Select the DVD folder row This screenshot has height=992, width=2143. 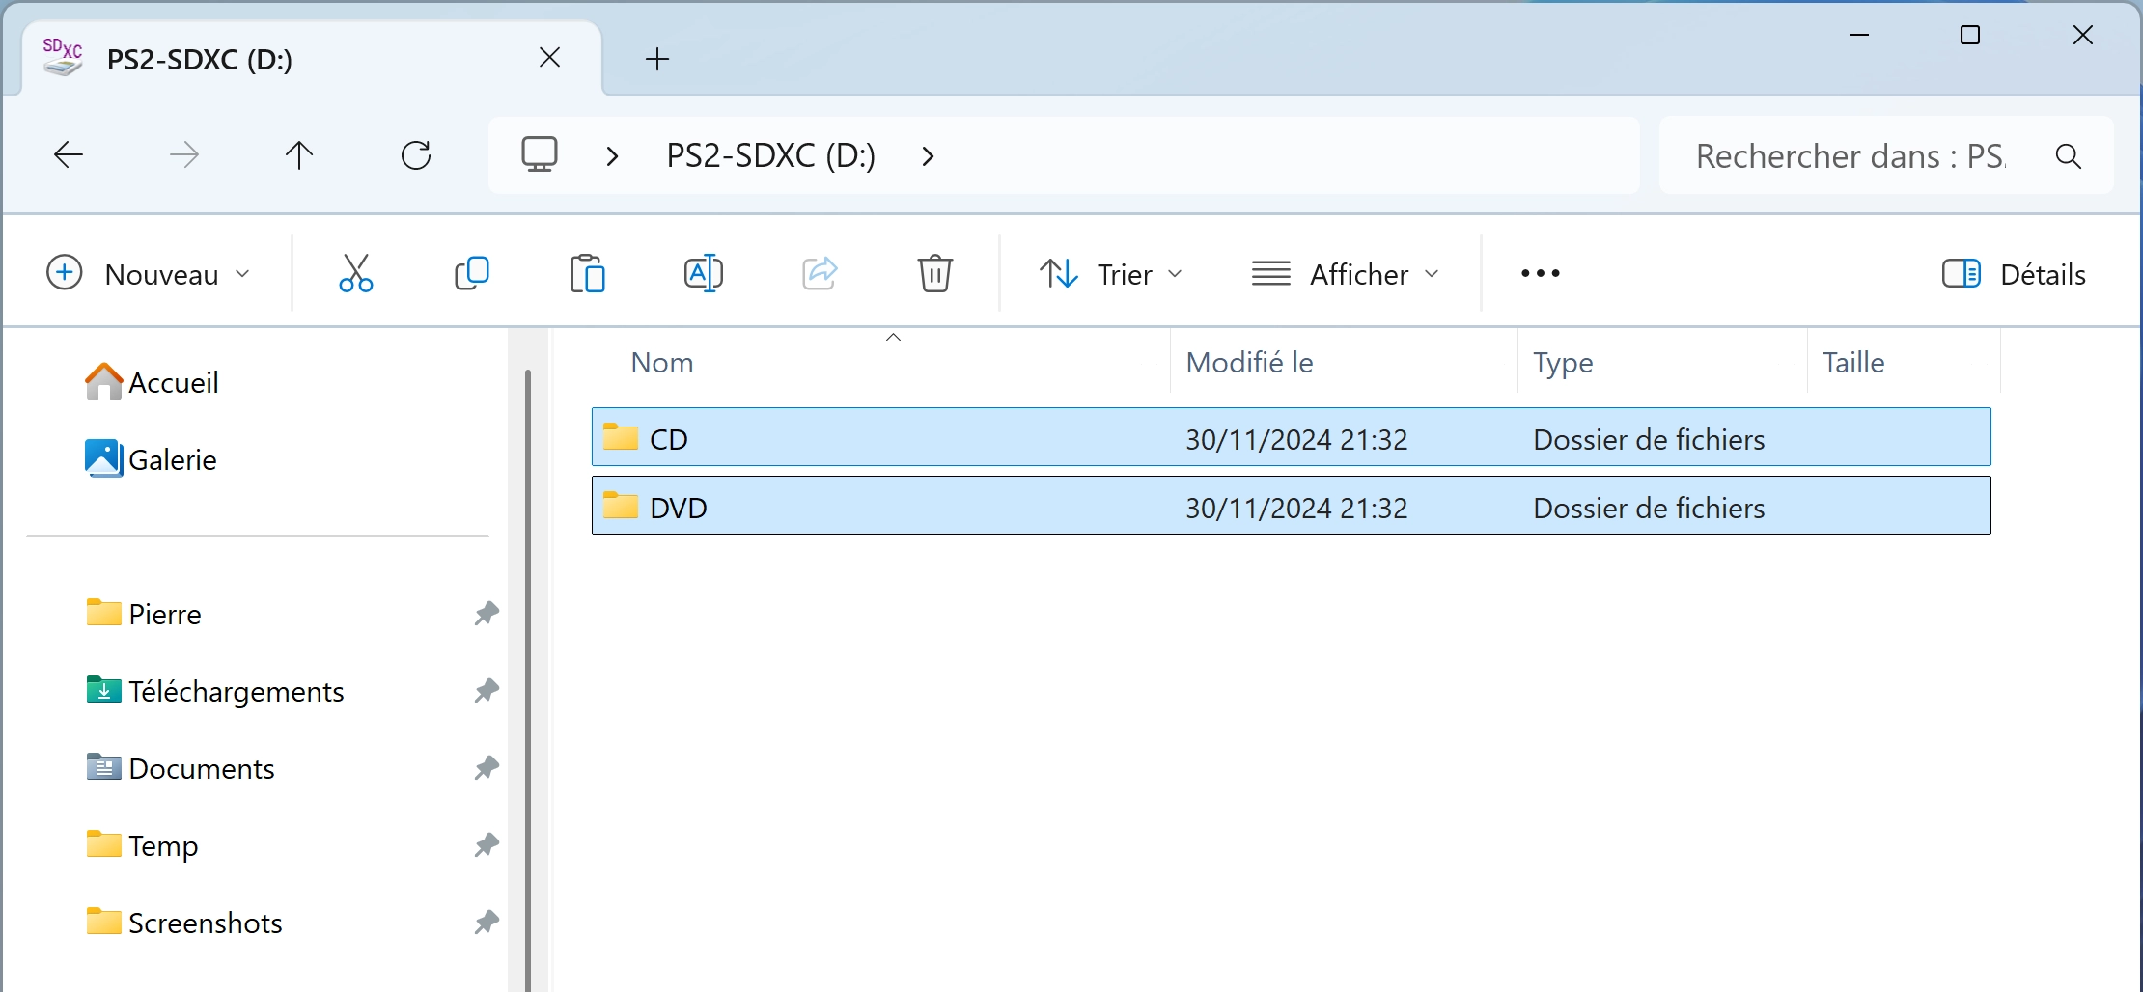click(1291, 507)
